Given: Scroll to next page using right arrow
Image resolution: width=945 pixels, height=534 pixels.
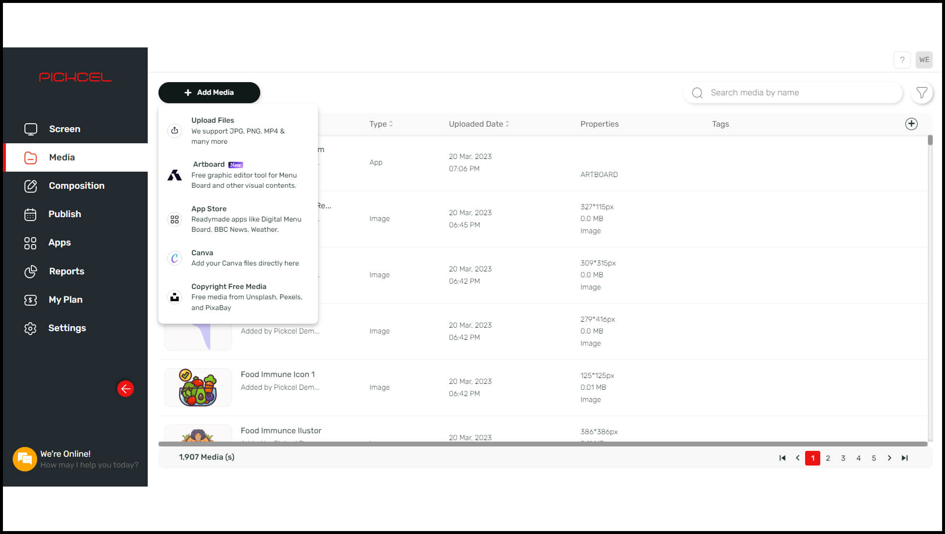Looking at the screenshot, I should 890,458.
